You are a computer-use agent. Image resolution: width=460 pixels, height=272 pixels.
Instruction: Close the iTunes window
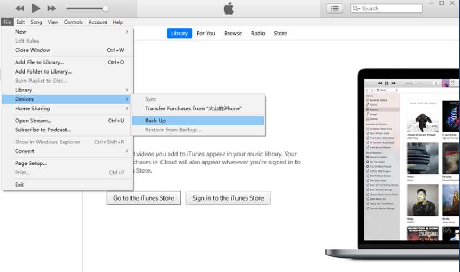pos(452,3)
